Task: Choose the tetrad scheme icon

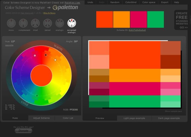Action: point(47,23)
